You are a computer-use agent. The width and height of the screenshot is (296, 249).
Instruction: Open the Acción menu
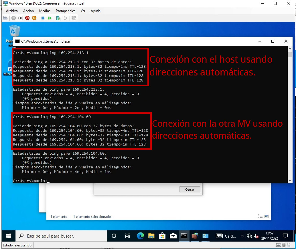coord(28,11)
